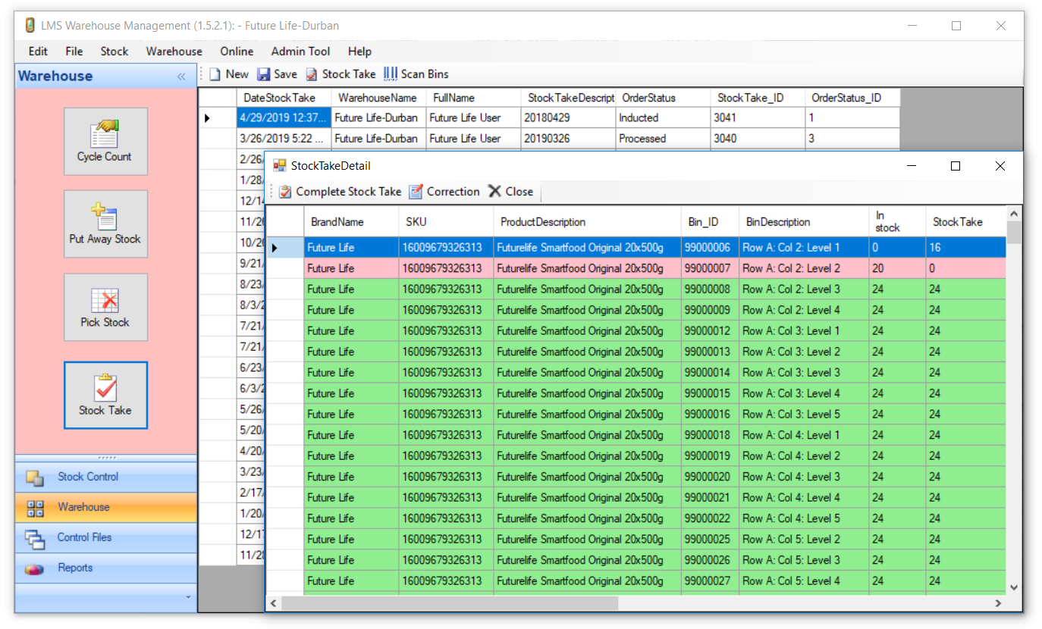
Task: Click the Correction toolbar button
Action: click(x=444, y=192)
